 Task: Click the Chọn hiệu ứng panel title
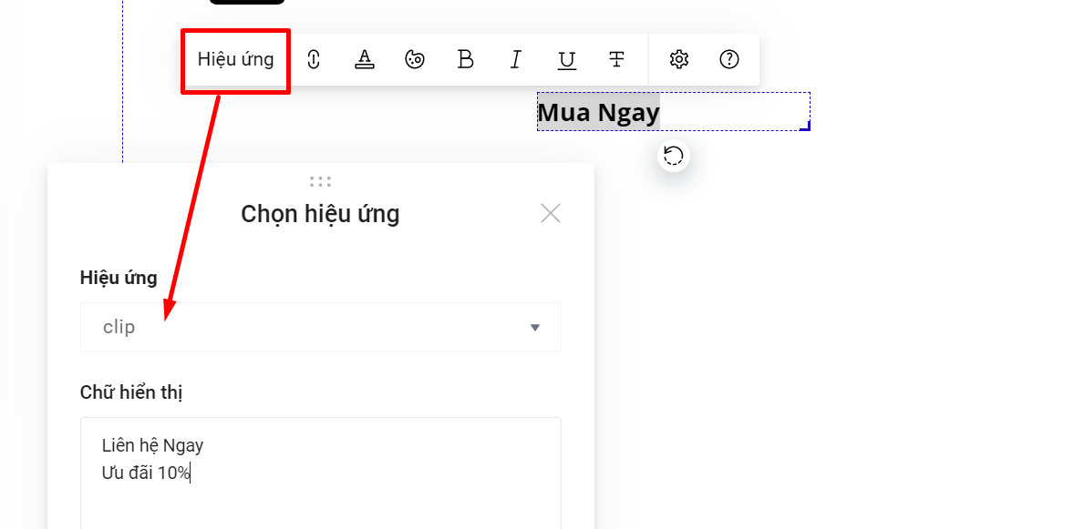320,214
